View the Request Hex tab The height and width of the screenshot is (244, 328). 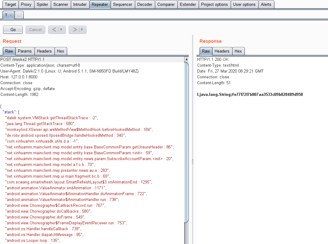(x=60, y=51)
